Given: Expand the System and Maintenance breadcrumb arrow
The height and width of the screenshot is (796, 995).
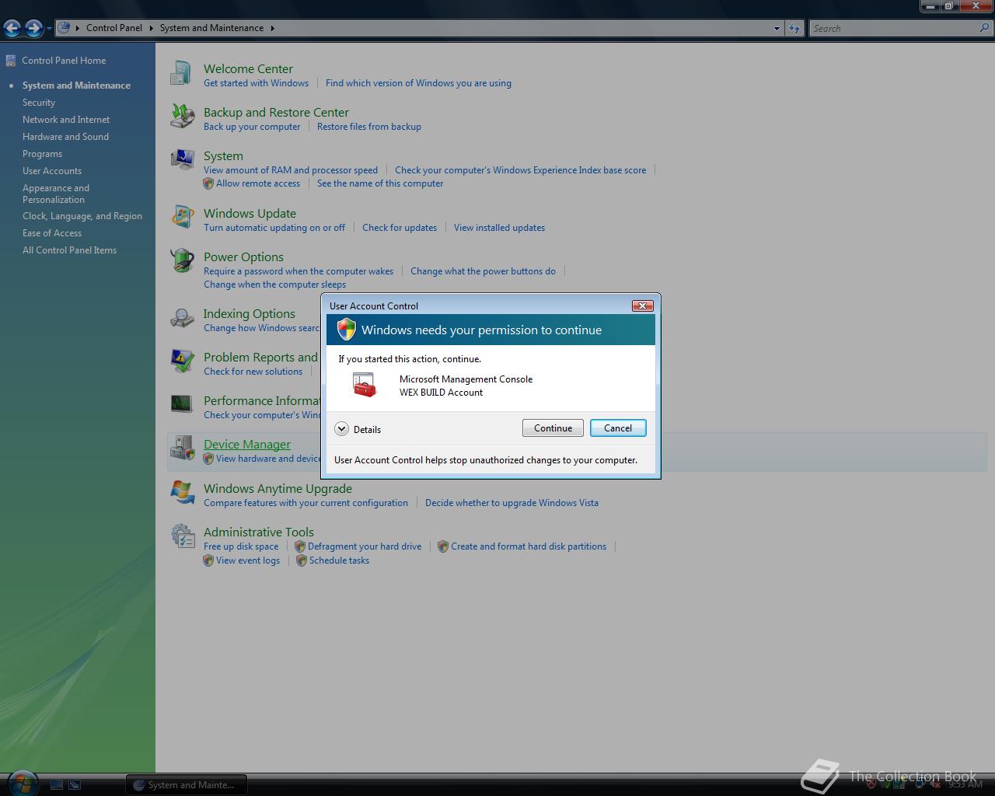Looking at the screenshot, I should pos(272,28).
